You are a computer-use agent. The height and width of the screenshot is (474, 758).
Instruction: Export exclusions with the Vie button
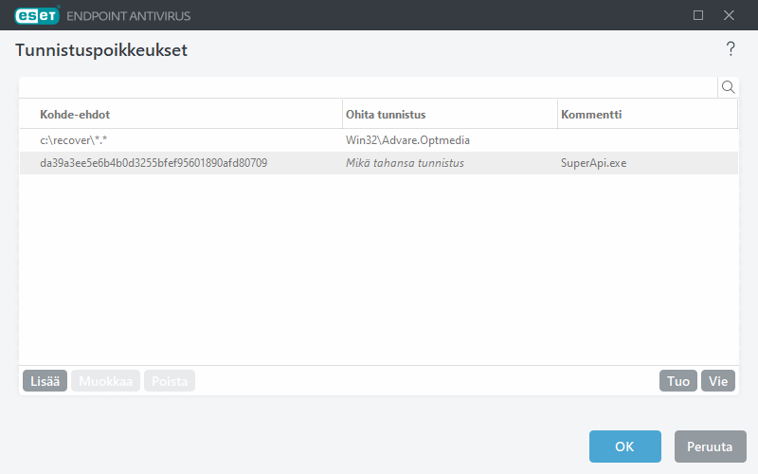pyautogui.click(x=718, y=381)
